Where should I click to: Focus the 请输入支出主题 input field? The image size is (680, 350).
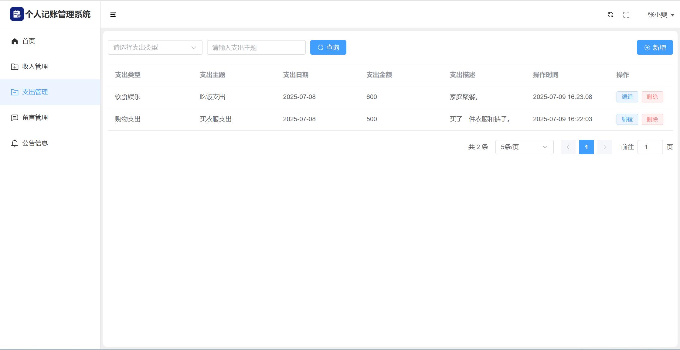(x=256, y=47)
